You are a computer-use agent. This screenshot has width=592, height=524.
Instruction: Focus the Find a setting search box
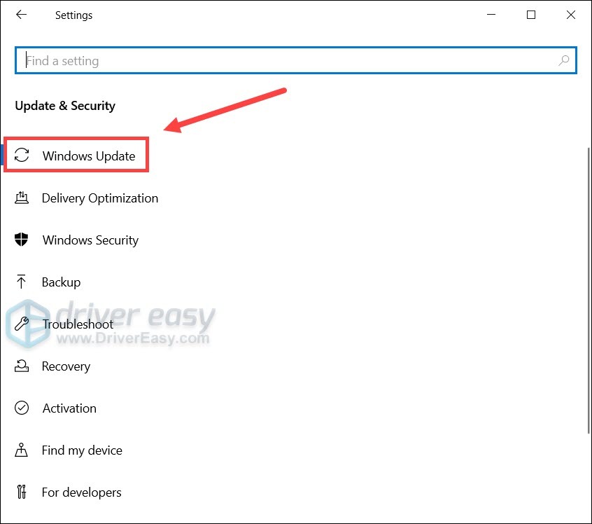point(287,61)
